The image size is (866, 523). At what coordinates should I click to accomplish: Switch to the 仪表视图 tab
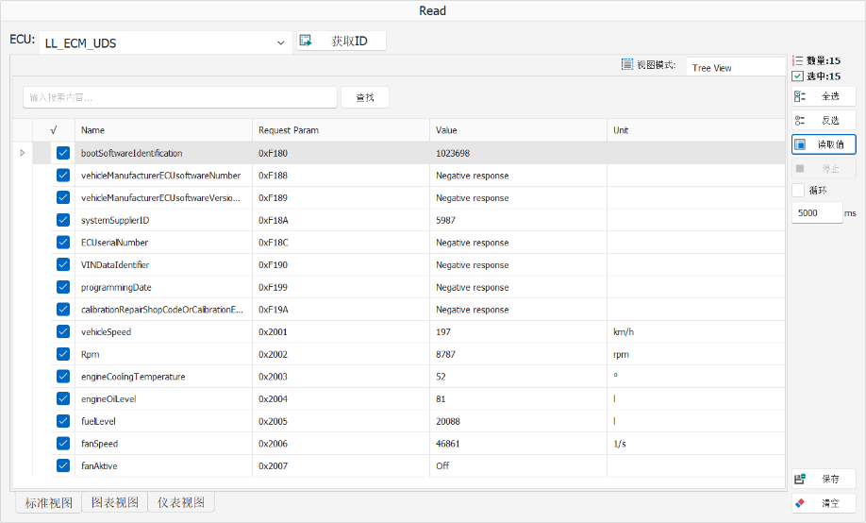point(181,502)
